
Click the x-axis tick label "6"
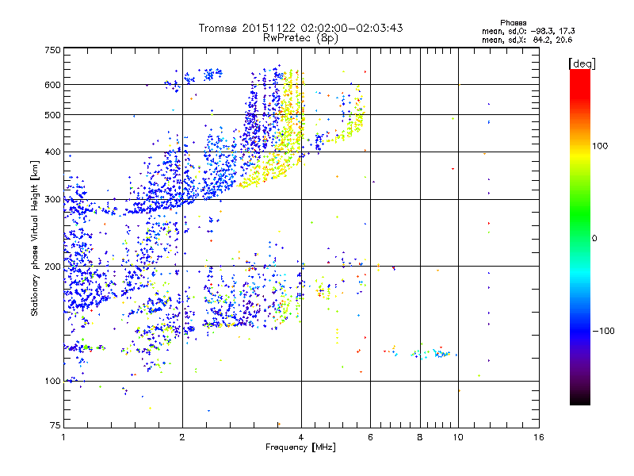tap(370, 437)
